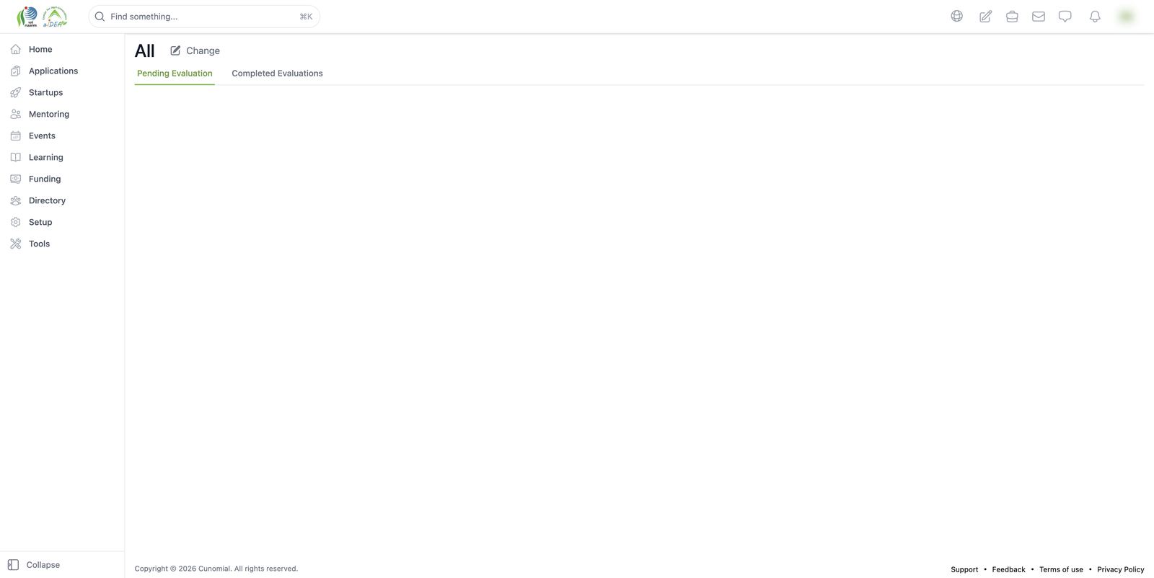
Task: Click the Change button beside All
Action: tap(195, 50)
